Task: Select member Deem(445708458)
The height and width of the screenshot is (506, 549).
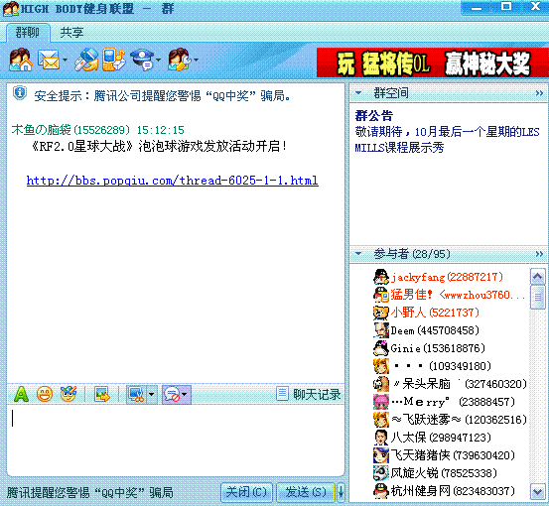Action: (435, 330)
